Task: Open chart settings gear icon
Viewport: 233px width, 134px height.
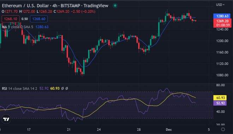Action: click(x=223, y=129)
